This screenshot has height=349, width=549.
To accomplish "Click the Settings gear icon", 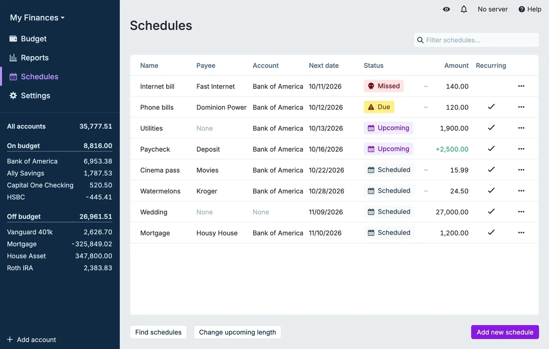I will [x=13, y=96].
